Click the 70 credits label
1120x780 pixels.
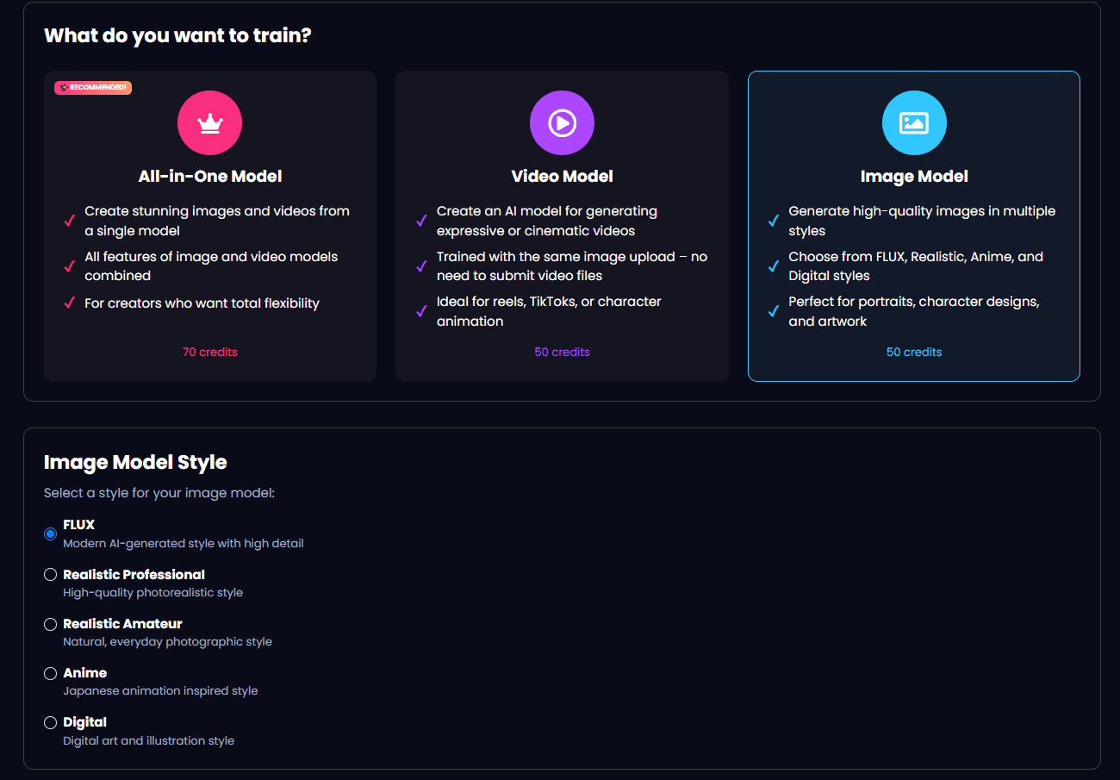pos(209,352)
